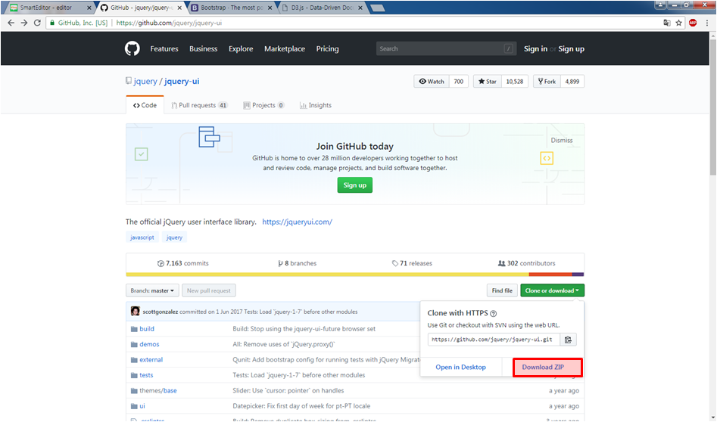
Task: Open Pricing in GitHub header
Action: tap(327, 49)
